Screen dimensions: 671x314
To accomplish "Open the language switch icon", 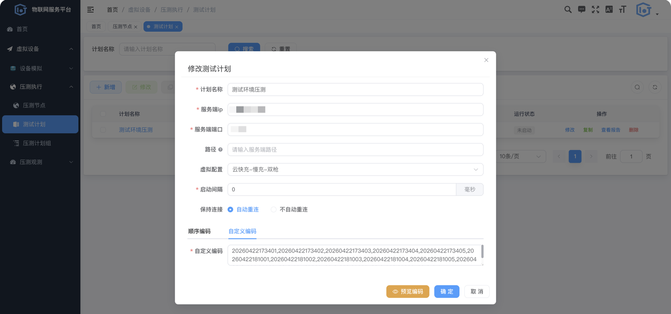I will tap(609, 9).
